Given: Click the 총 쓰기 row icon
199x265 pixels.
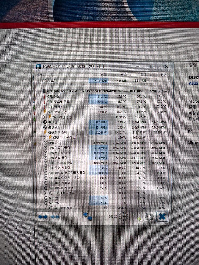Looking at the screenshot, I should [x=44, y=81].
